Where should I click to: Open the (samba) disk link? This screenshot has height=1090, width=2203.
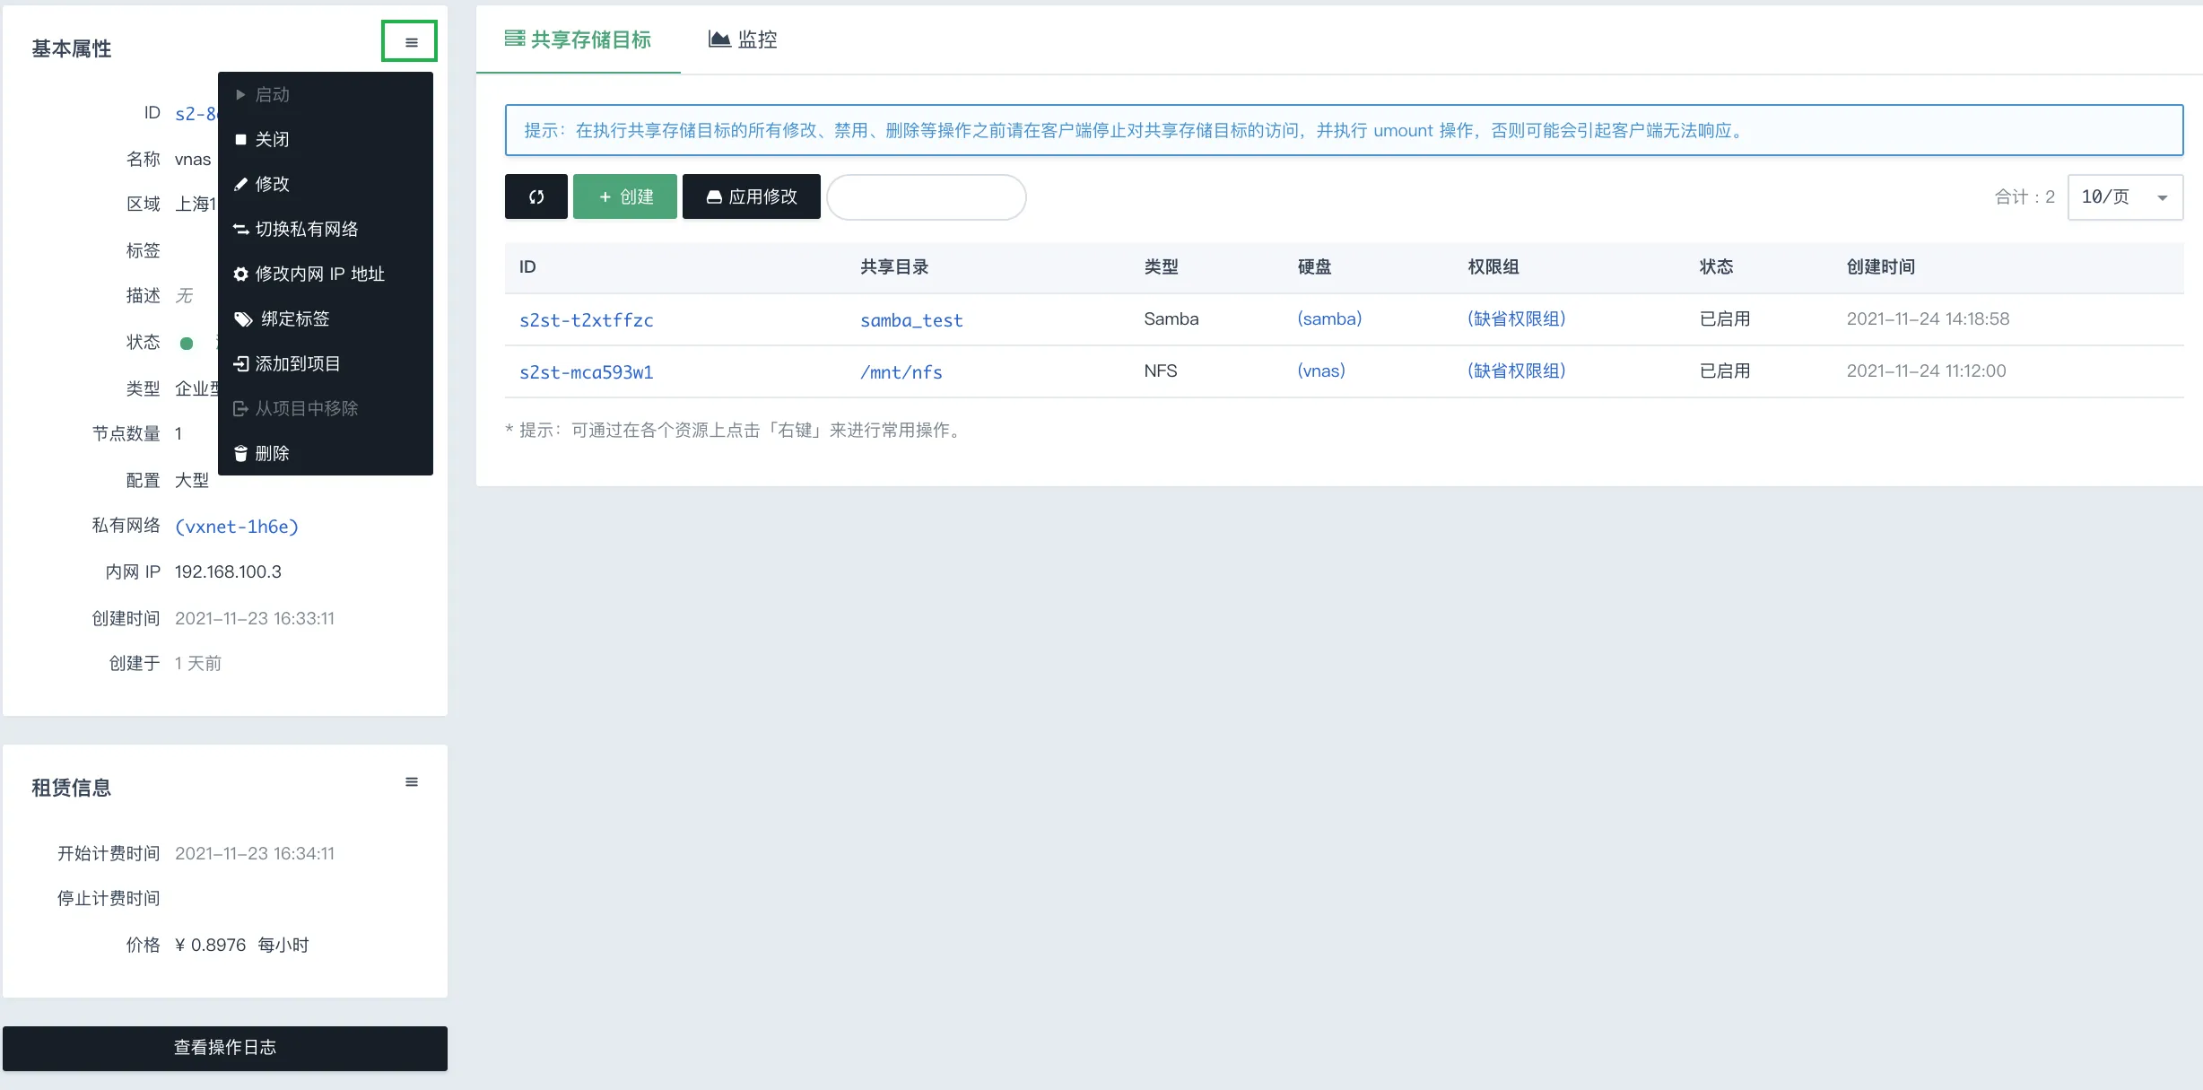tap(1329, 318)
